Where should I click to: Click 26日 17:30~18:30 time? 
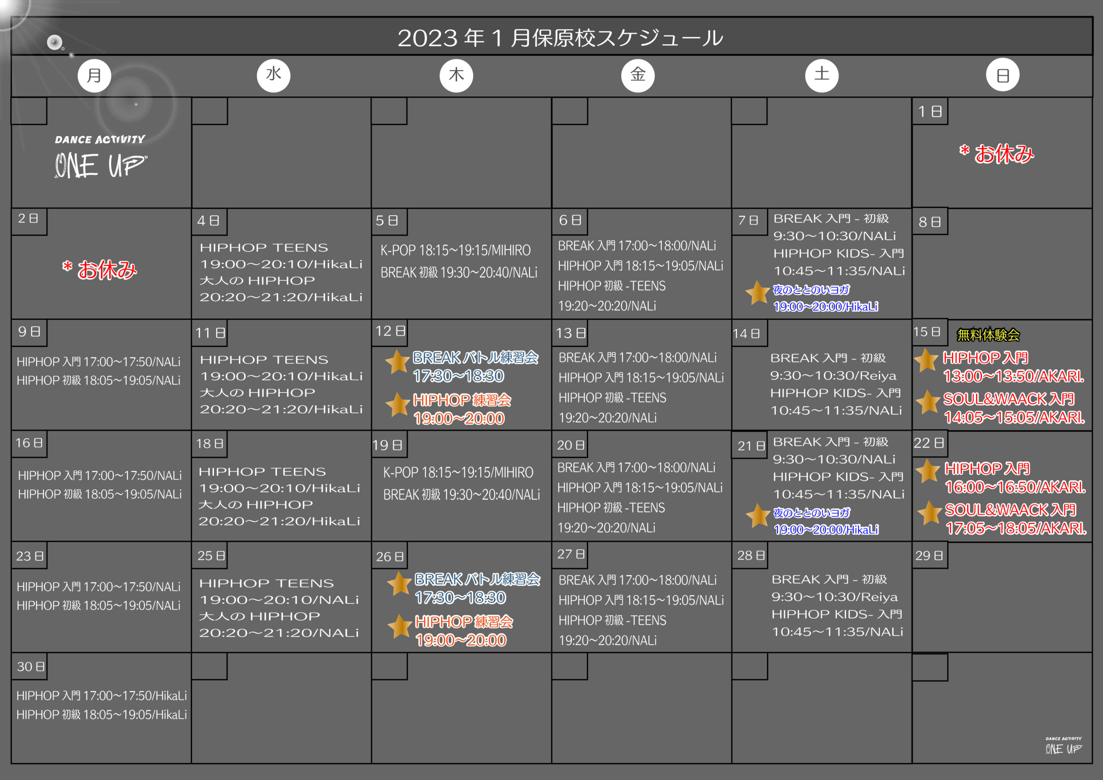click(460, 598)
